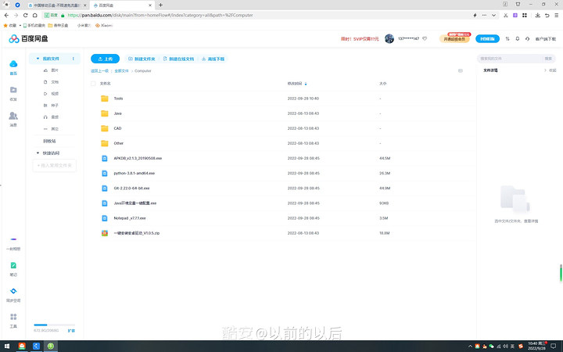The image size is (563, 352).
Task: Open the CAD folder
Action: click(117, 128)
